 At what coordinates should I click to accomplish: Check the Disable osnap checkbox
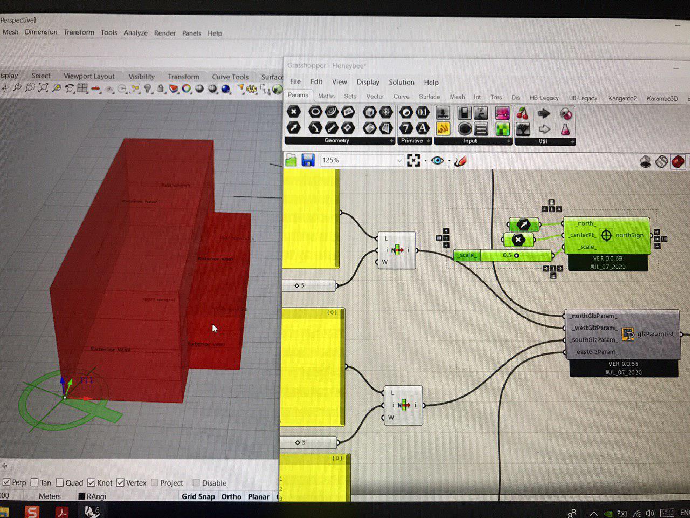point(196,482)
